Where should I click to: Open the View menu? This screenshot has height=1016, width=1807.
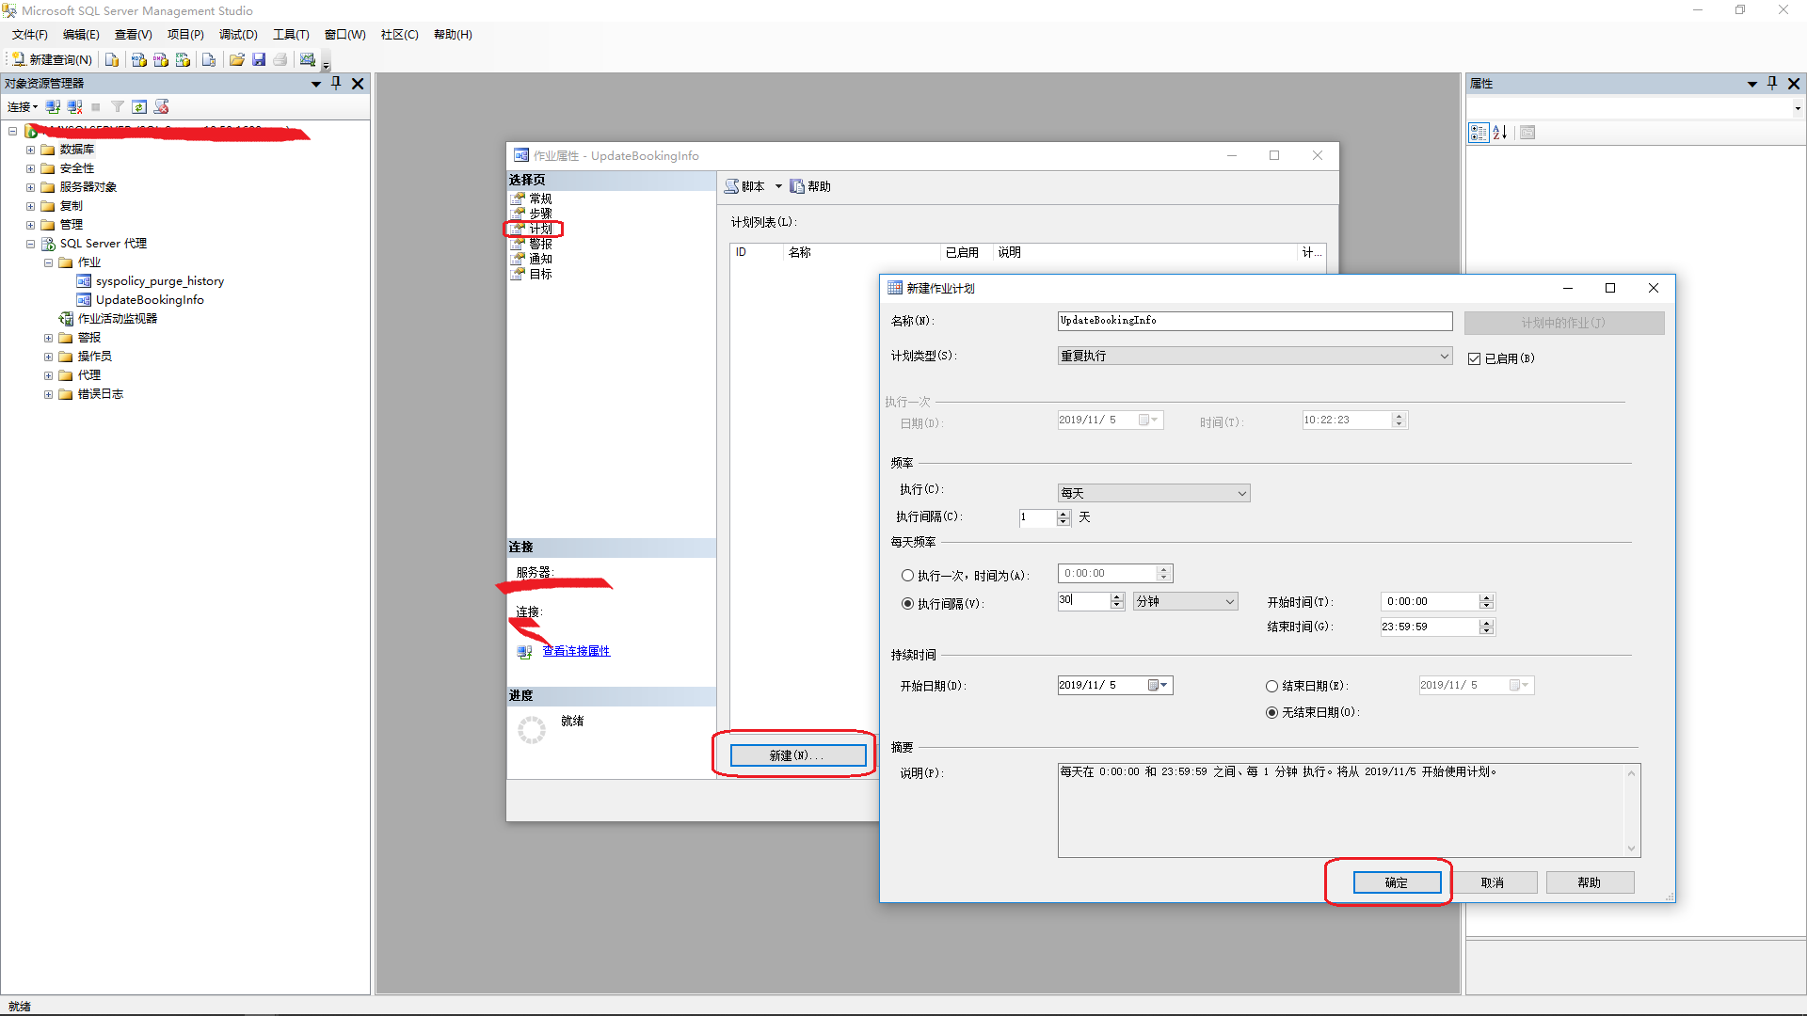(133, 34)
